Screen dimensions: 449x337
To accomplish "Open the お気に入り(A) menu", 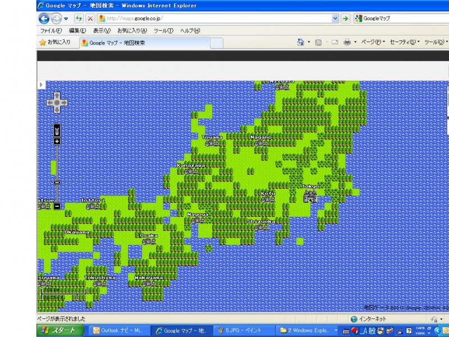I will 132,31.
